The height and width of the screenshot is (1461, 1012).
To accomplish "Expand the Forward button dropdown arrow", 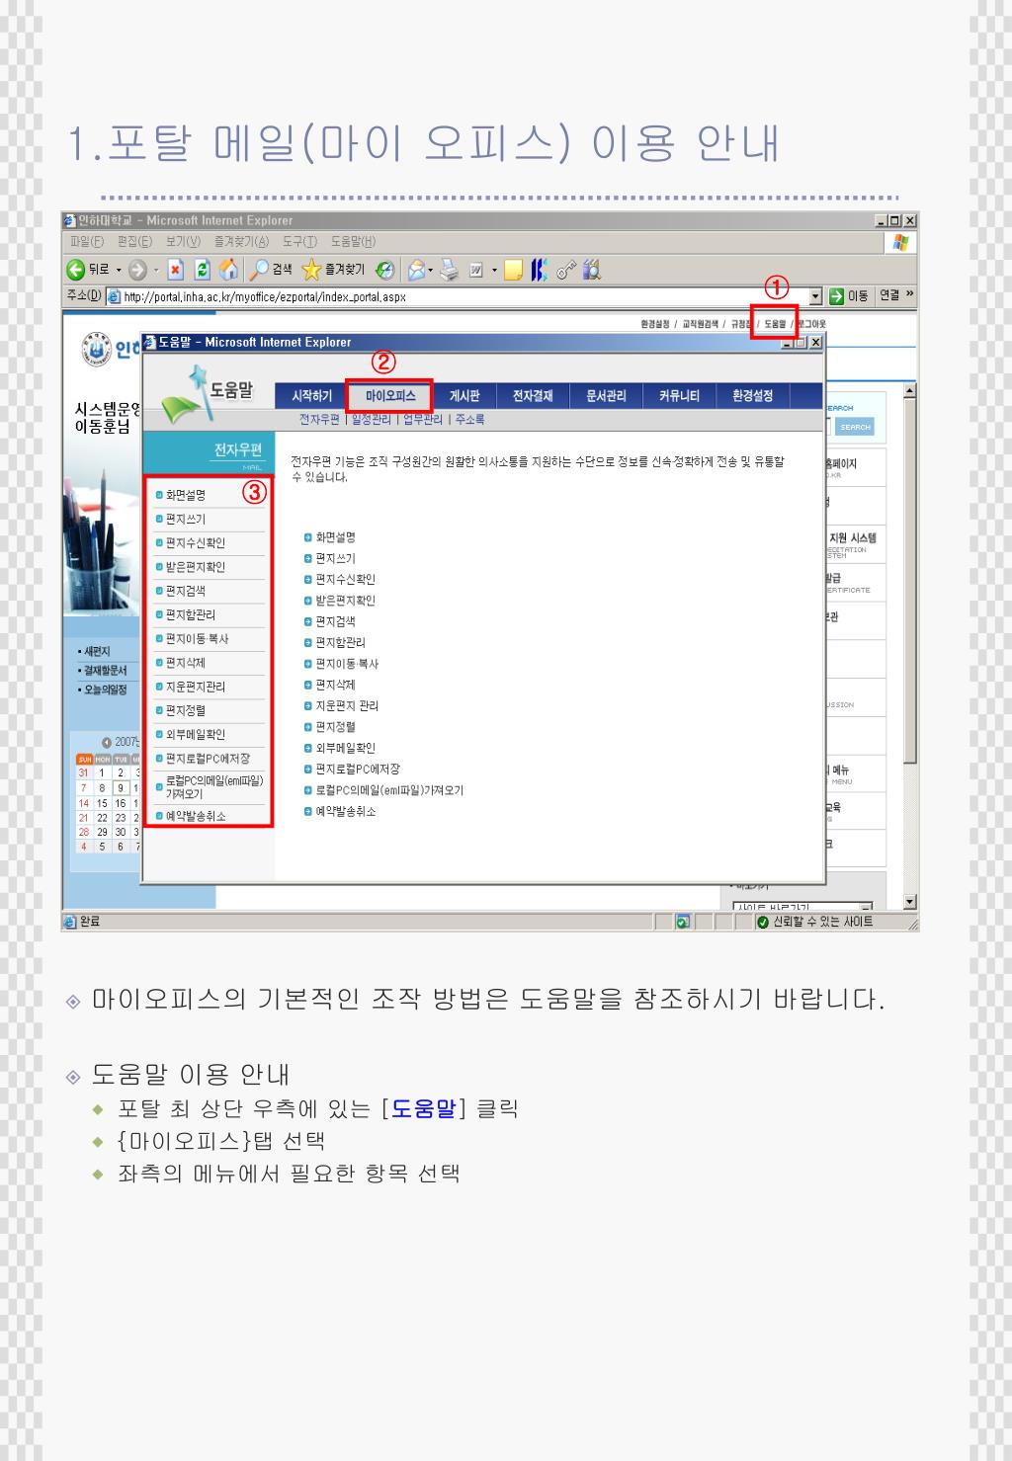I will coord(155,271).
